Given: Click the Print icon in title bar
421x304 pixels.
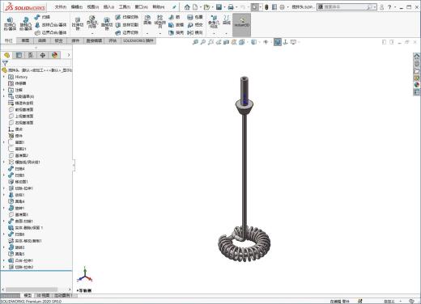Looking at the screenshot, I should point(231,7).
